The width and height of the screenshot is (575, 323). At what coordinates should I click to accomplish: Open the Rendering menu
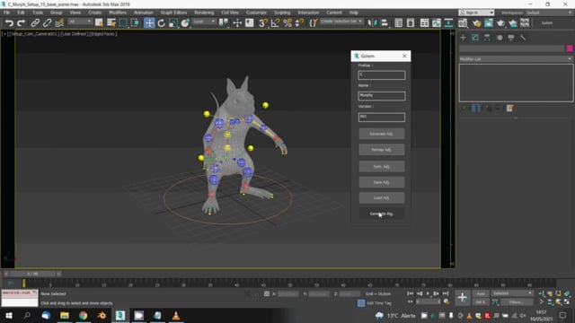point(204,13)
